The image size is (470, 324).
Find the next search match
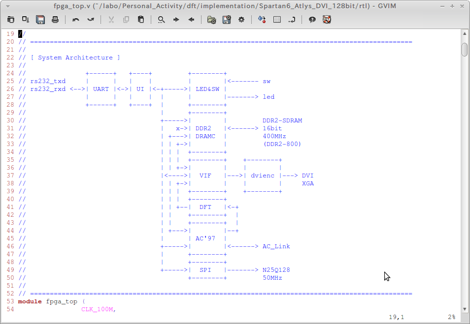(176, 20)
